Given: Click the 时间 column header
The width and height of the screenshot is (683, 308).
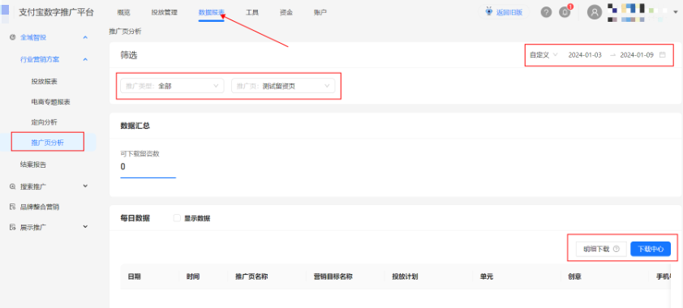Looking at the screenshot, I should pos(193,276).
